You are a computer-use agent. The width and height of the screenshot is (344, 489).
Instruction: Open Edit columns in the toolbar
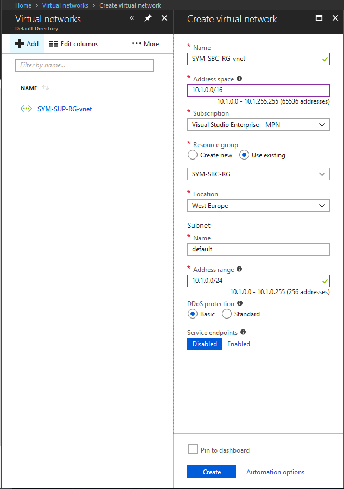point(74,44)
